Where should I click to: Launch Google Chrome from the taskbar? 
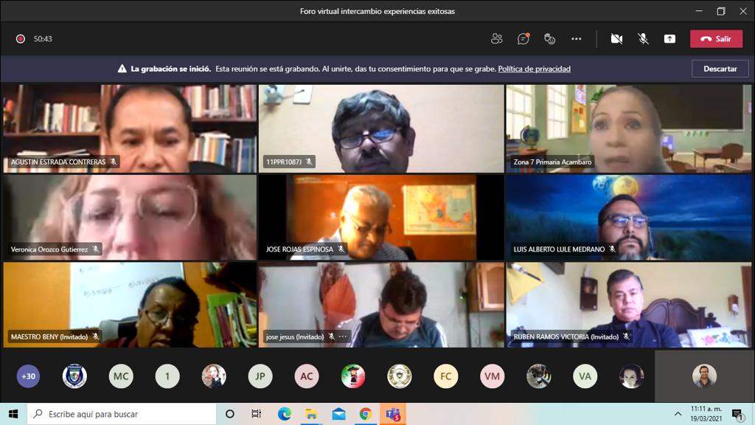(x=366, y=414)
